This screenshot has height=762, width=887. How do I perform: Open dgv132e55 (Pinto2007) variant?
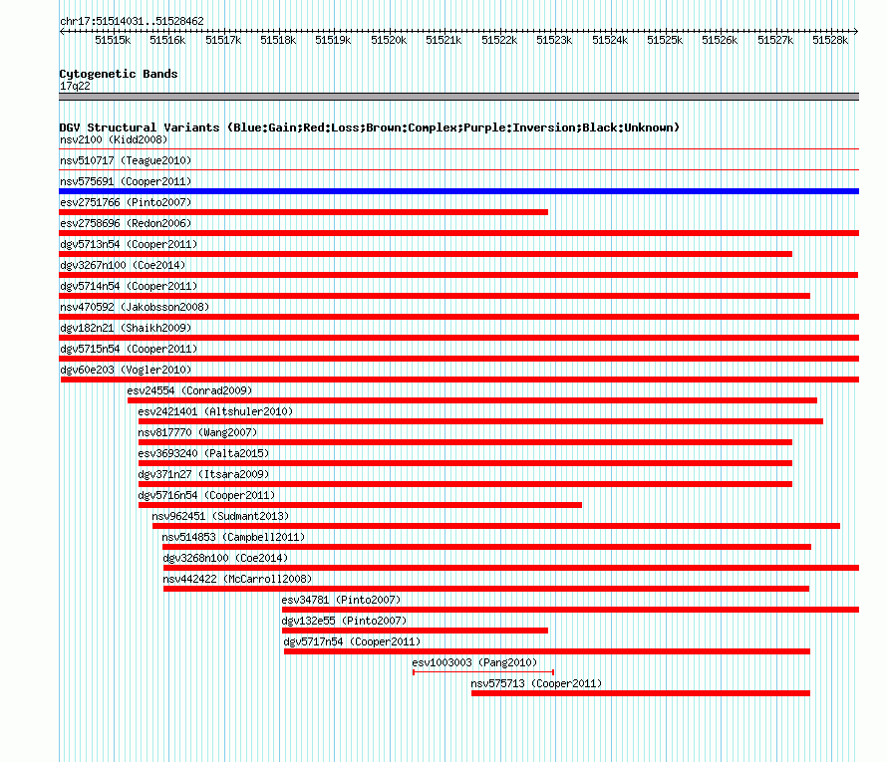point(344,621)
